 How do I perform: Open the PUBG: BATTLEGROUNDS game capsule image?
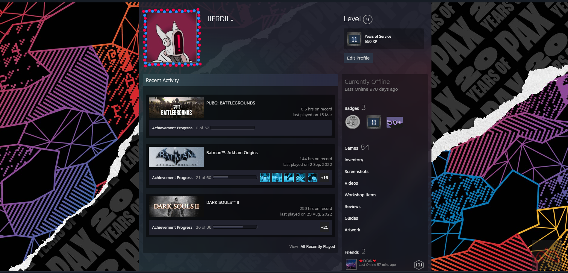pyautogui.click(x=176, y=107)
